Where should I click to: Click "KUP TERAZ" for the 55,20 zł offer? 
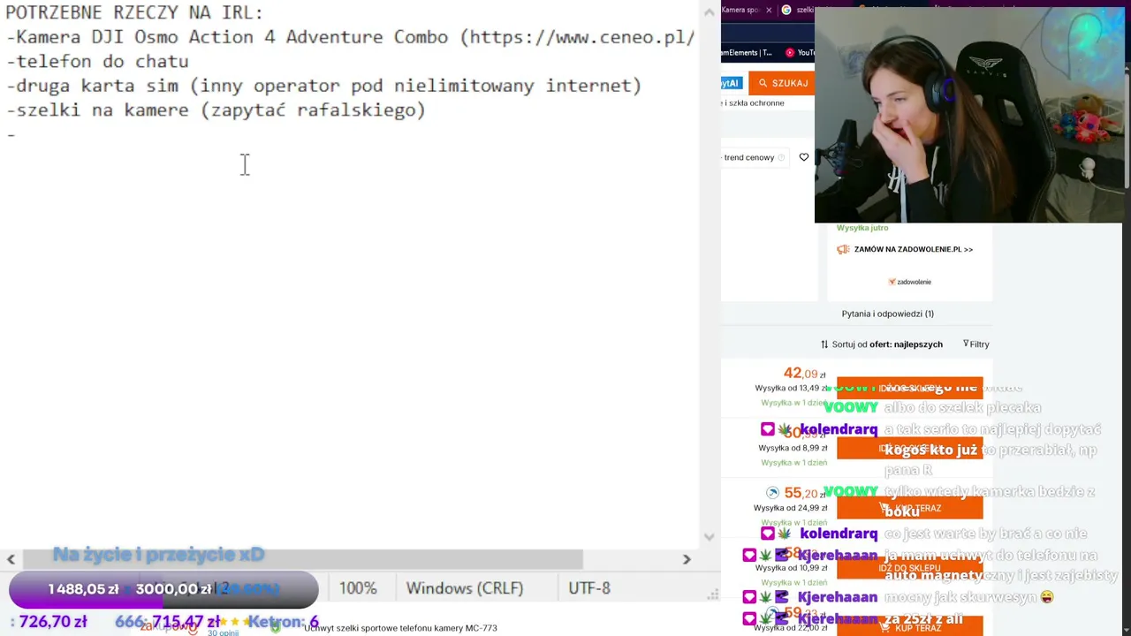point(909,508)
